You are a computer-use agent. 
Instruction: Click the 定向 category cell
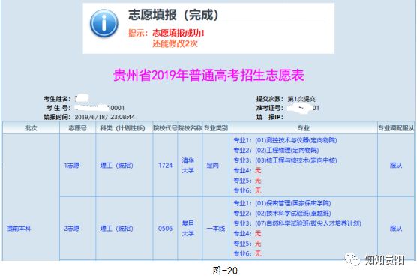(212, 166)
